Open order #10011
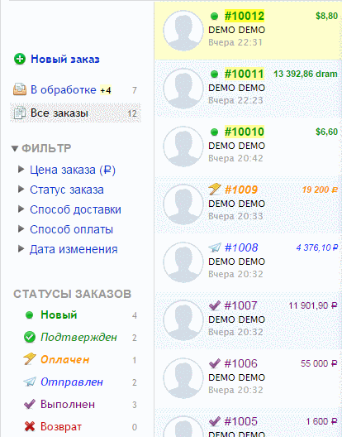 [245, 74]
